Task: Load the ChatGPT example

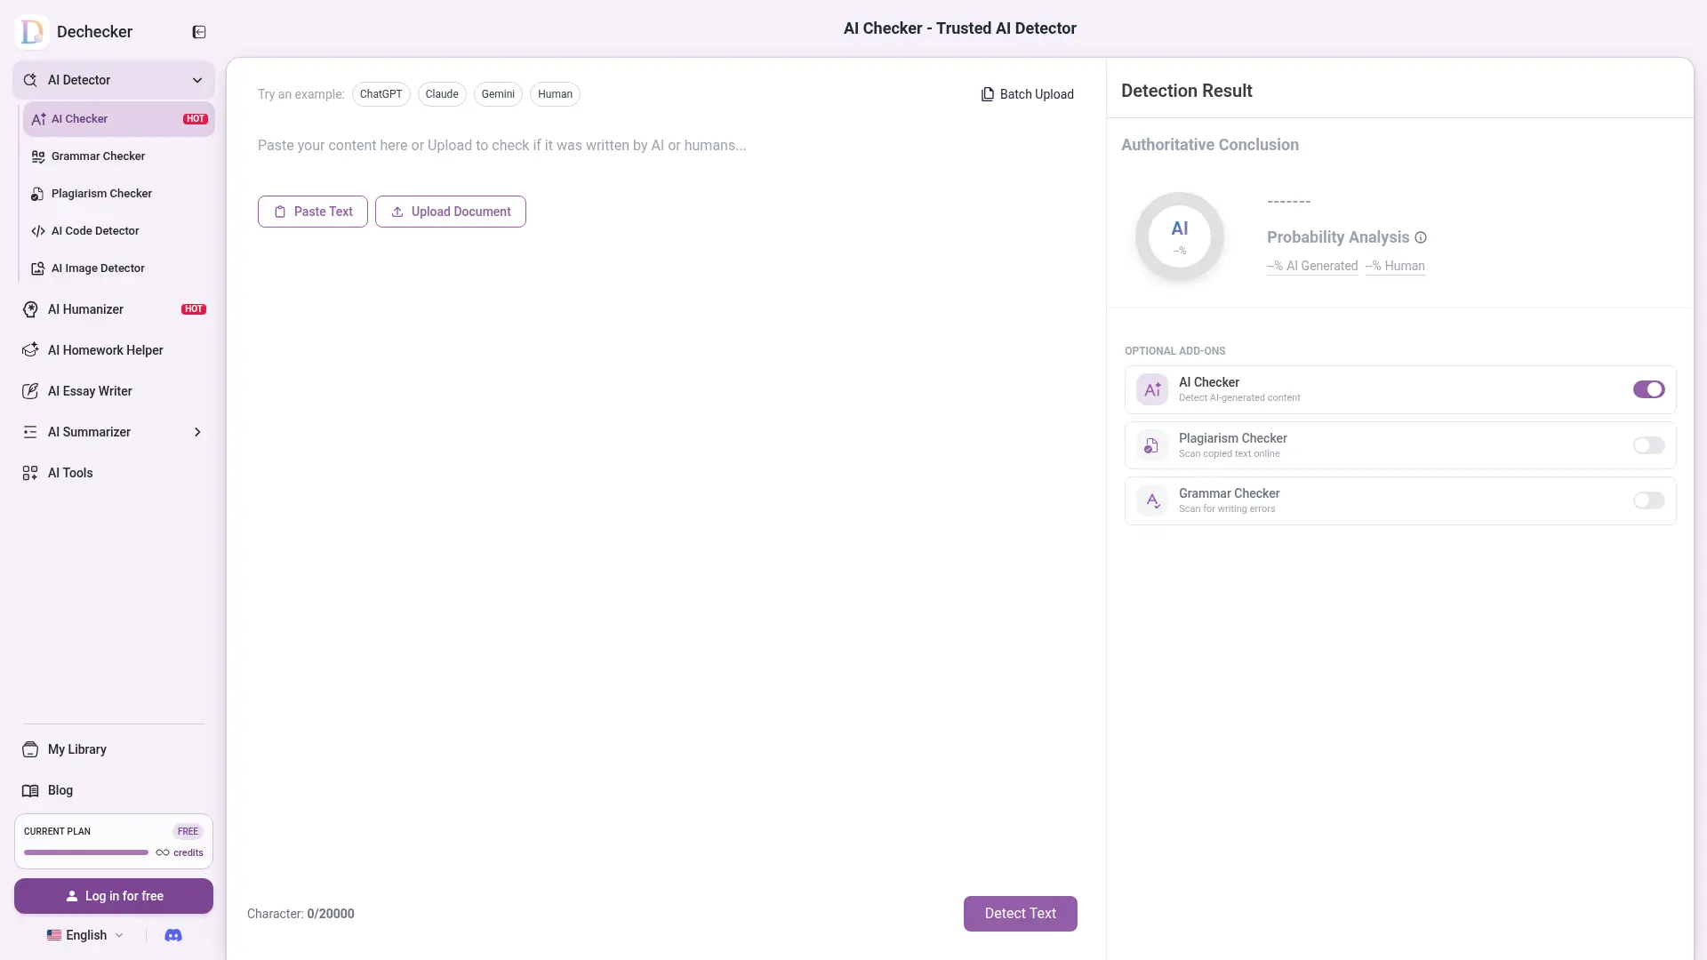Action: (x=381, y=94)
